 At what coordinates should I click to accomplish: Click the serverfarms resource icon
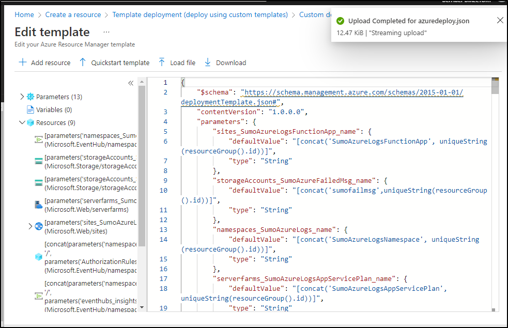(39, 205)
